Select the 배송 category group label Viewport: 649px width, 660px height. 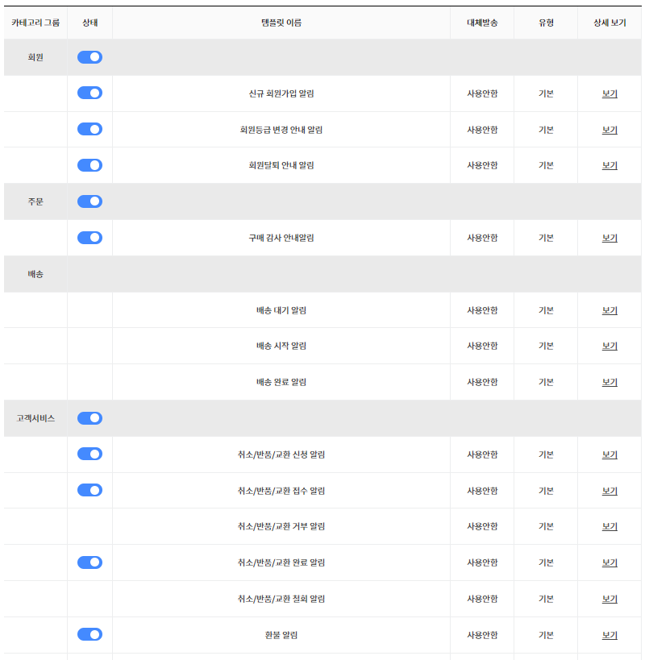(35, 274)
